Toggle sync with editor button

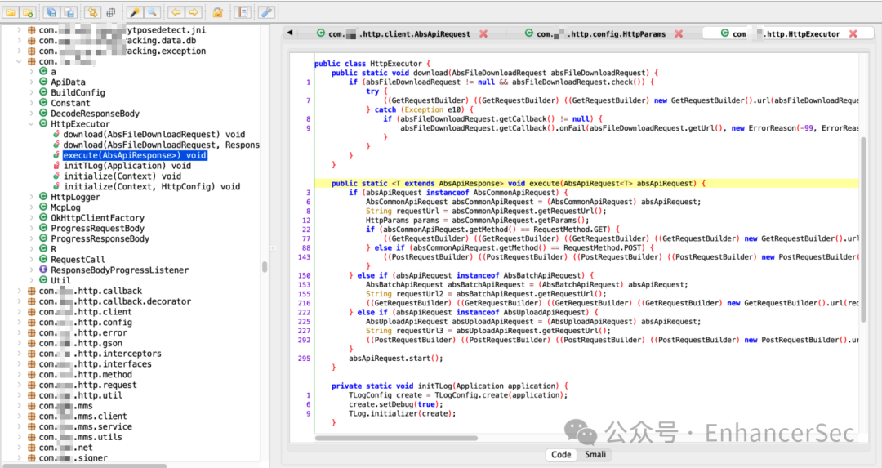tap(93, 11)
